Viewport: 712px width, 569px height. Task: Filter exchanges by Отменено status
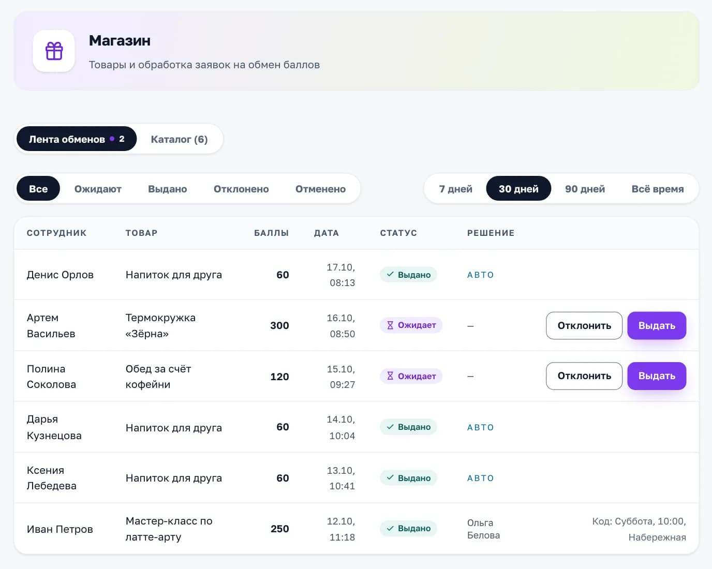320,189
